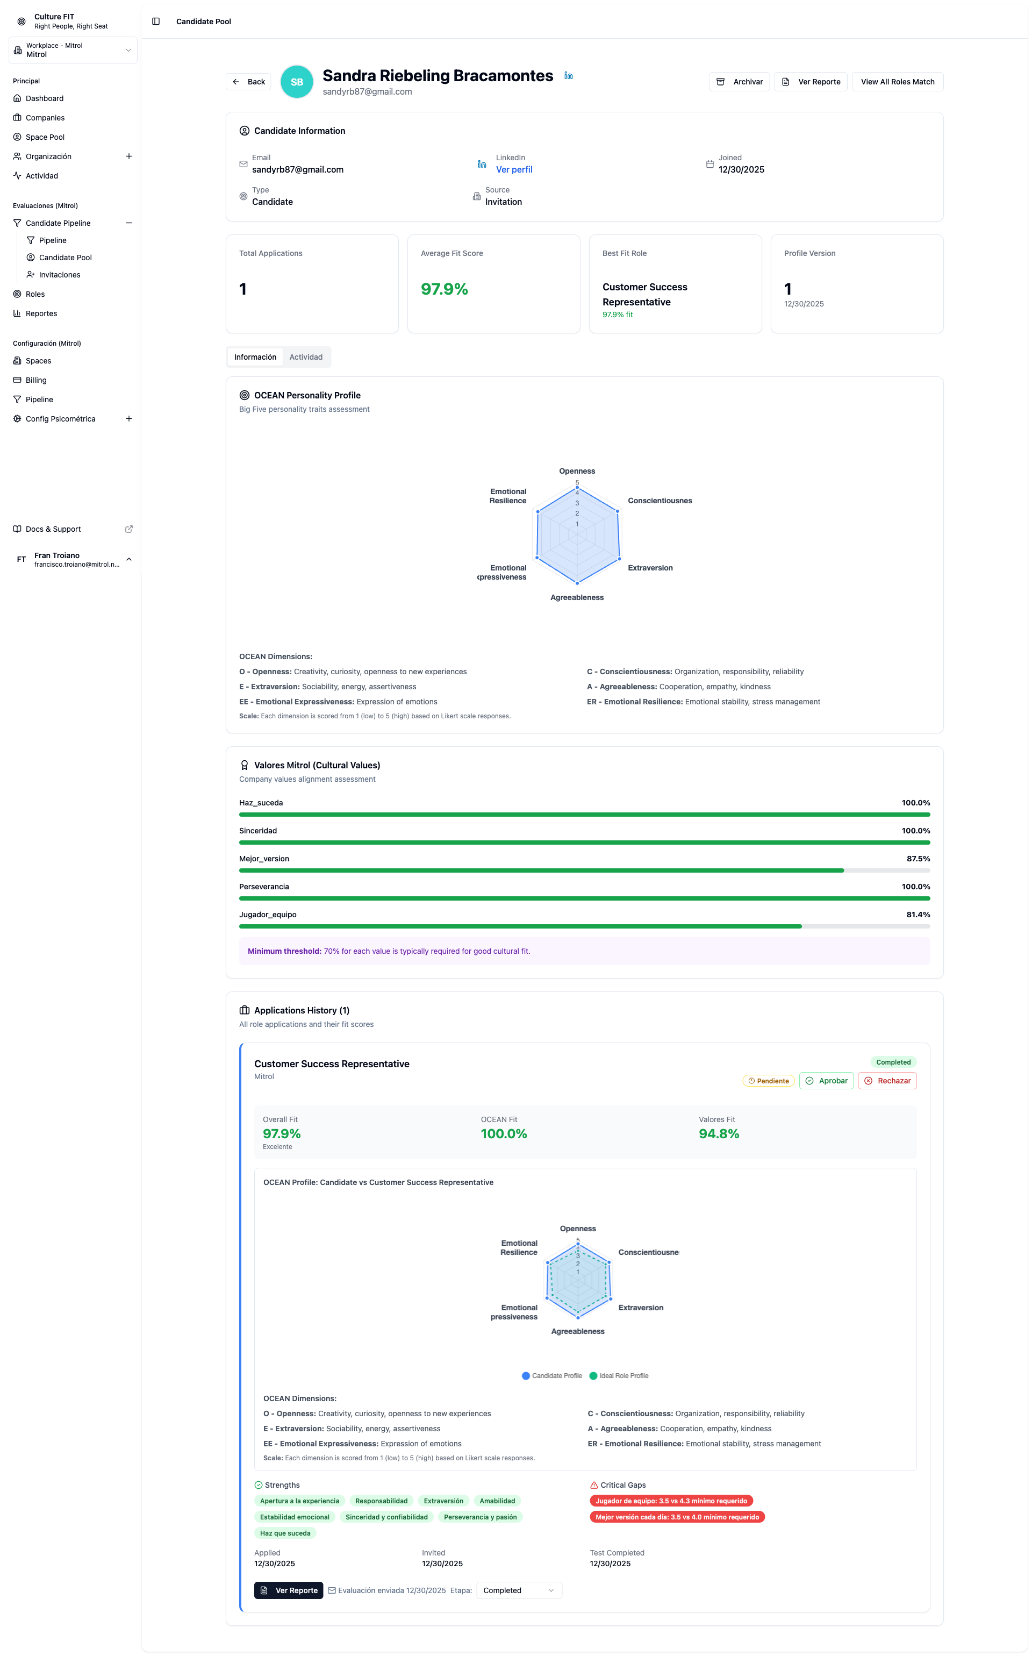Screen dimensions: 1032x1656
Task: Click LinkedIn icon beside candidate name
Action: point(568,76)
